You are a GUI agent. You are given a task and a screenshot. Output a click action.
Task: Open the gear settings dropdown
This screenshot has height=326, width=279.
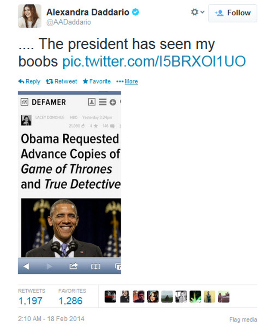(197, 13)
